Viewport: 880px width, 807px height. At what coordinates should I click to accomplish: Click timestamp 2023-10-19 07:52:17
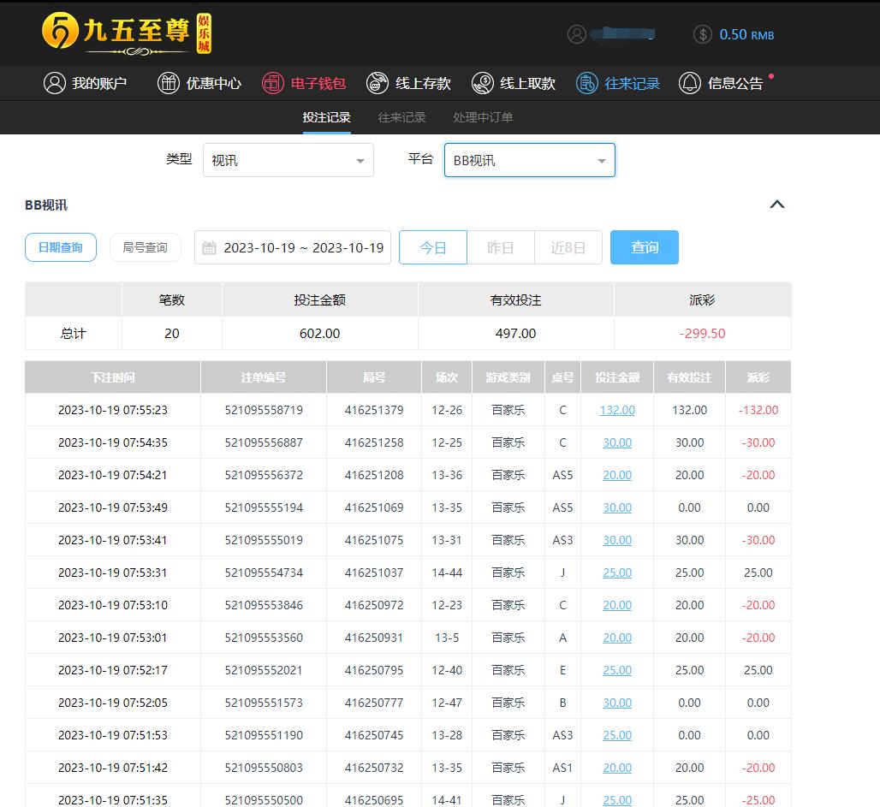tap(113, 671)
